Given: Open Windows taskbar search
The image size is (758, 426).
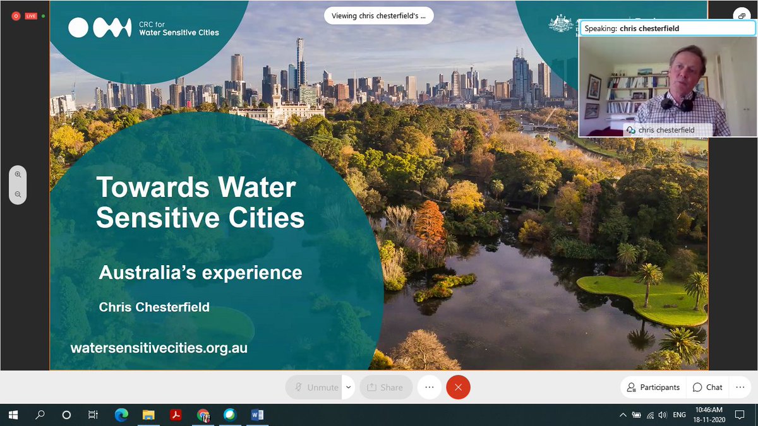Looking at the screenshot, I should [x=40, y=415].
